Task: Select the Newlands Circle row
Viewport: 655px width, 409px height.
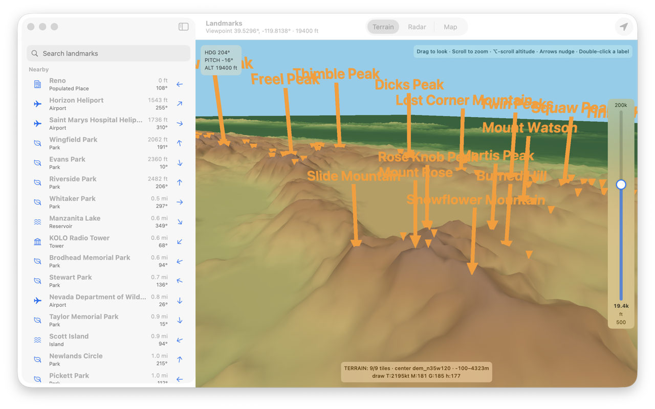Action: [x=108, y=360]
